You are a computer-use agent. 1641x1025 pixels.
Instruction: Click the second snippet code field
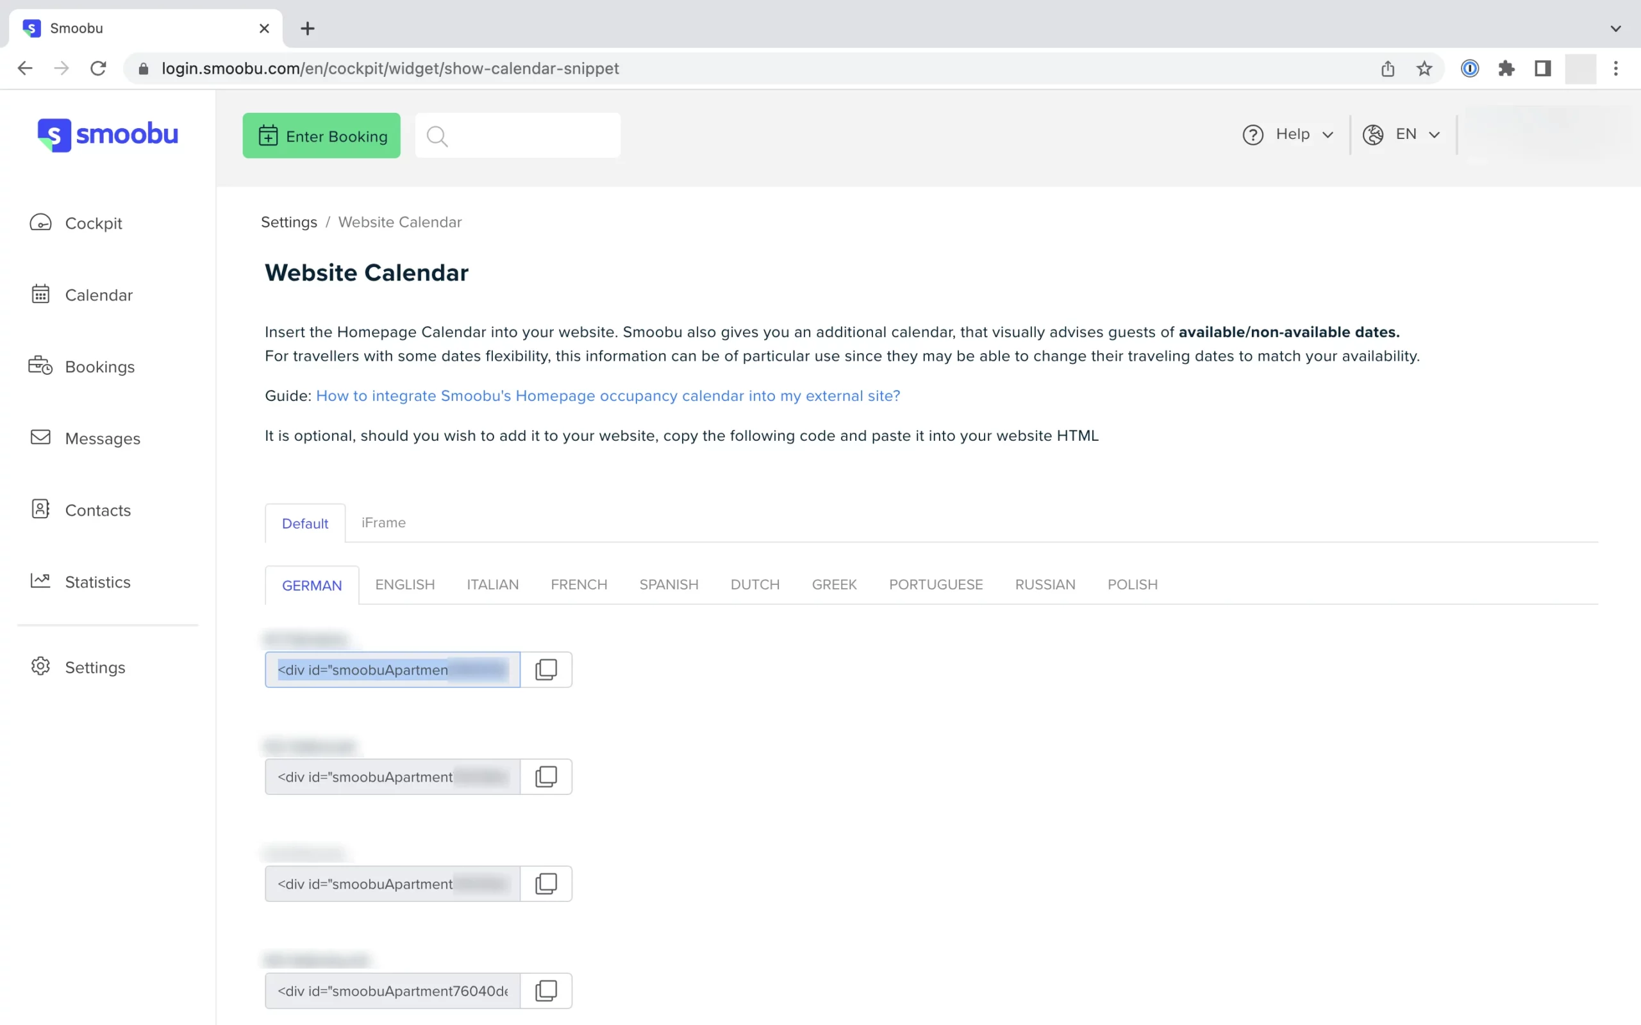pos(392,777)
